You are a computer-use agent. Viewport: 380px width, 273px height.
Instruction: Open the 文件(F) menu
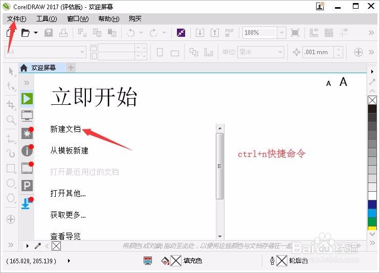16,18
